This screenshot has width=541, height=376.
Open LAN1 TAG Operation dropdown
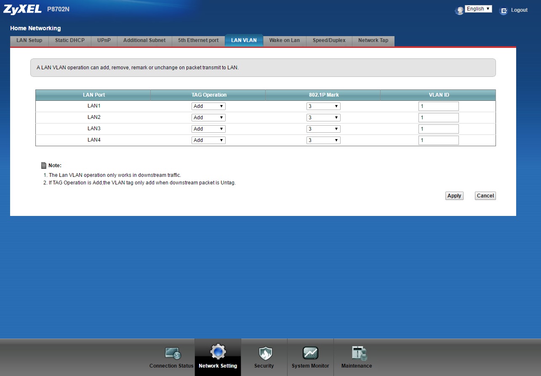[x=208, y=106]
